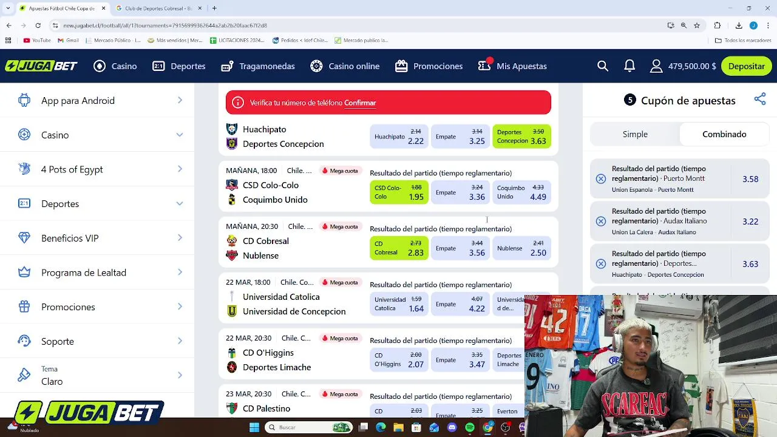Open Deportes in top navigation
Viewport: 777px width, 437px height.
179,66
